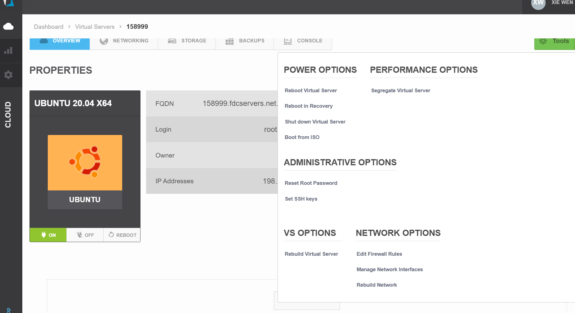Screen dimensions: 575x313
Task: Navigate to Virtual Servers breadcrumb
Action: 95,27
